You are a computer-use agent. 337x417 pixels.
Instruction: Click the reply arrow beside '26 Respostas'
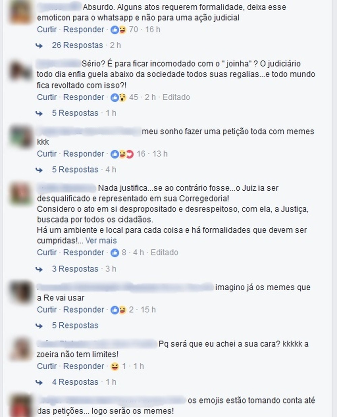click(39, 45)
